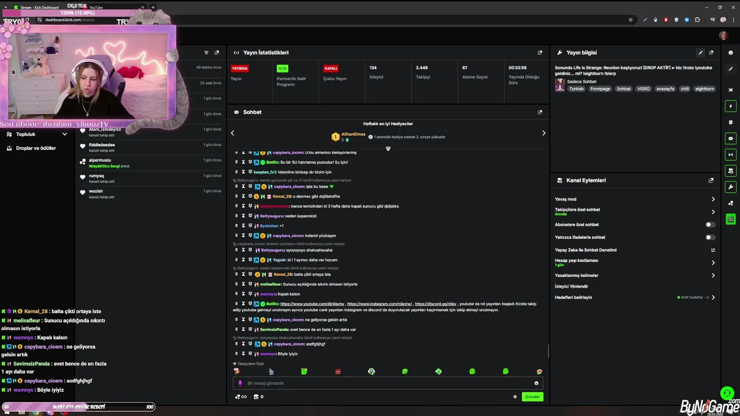This screenshot has height=416, width=740.
Task: Click the channel points icon below message box
Action: coord(240,397)
